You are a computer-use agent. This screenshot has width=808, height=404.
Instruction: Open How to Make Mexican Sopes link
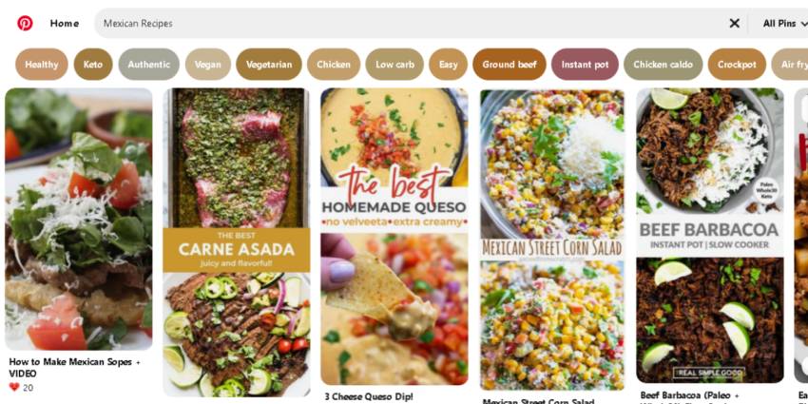(74, 368)
